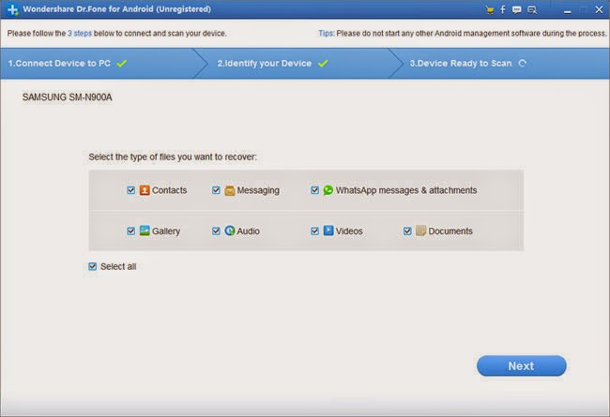Minimize the Dr.Fone window
The width and height of the screenshot is (610, 417).
click(567, 10)
